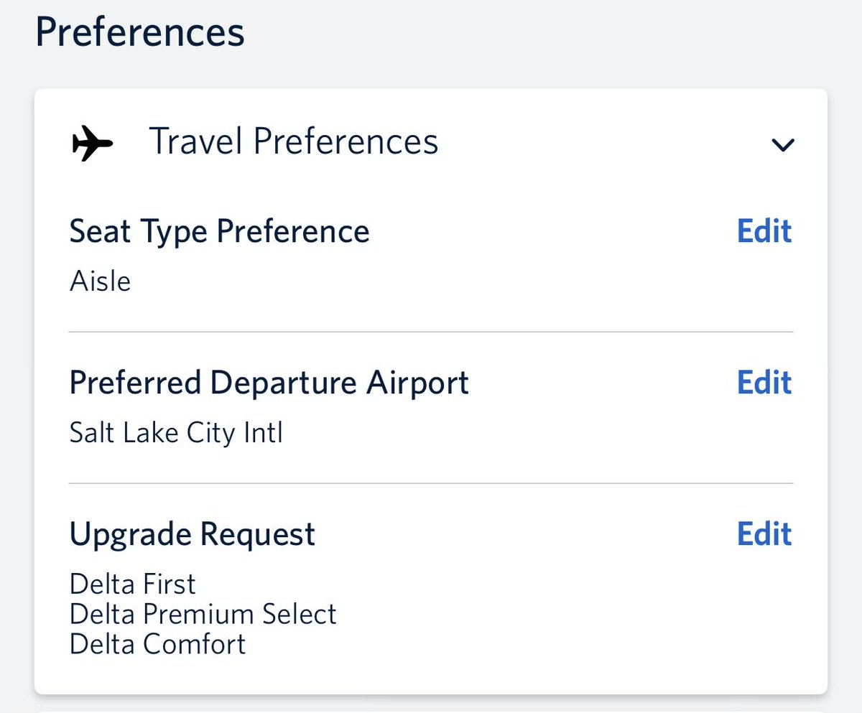Edit the Preferred Departure Airport

(x=764, y=383)
